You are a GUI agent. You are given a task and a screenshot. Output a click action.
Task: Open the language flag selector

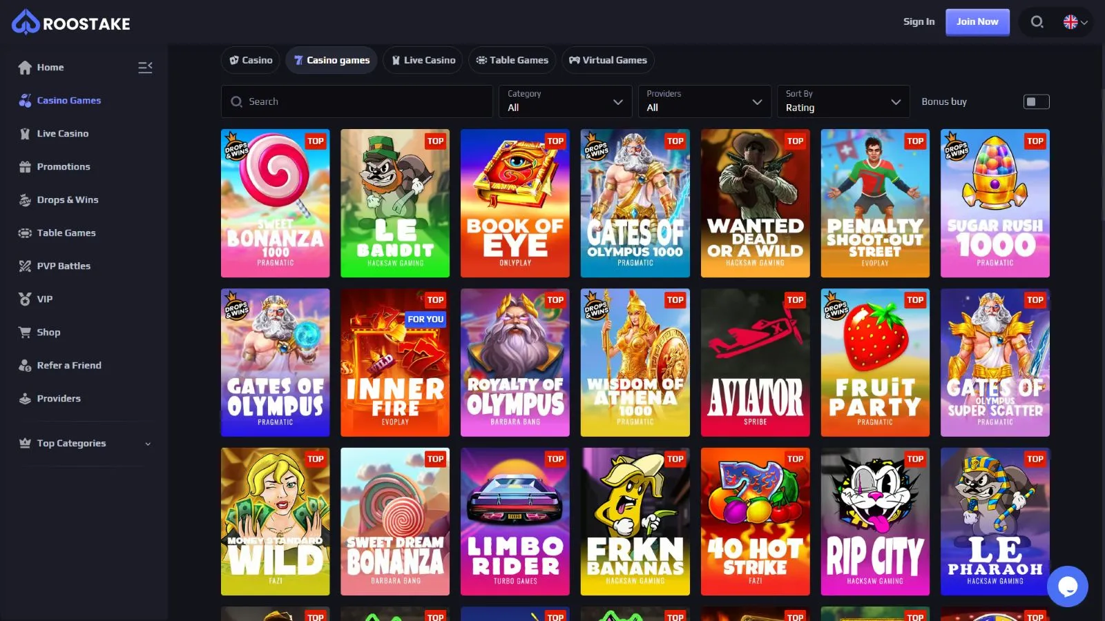pyautogui.click(x=1075, y=22)
